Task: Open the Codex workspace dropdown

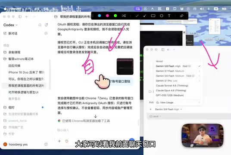Action: click(x=10, y=25)
